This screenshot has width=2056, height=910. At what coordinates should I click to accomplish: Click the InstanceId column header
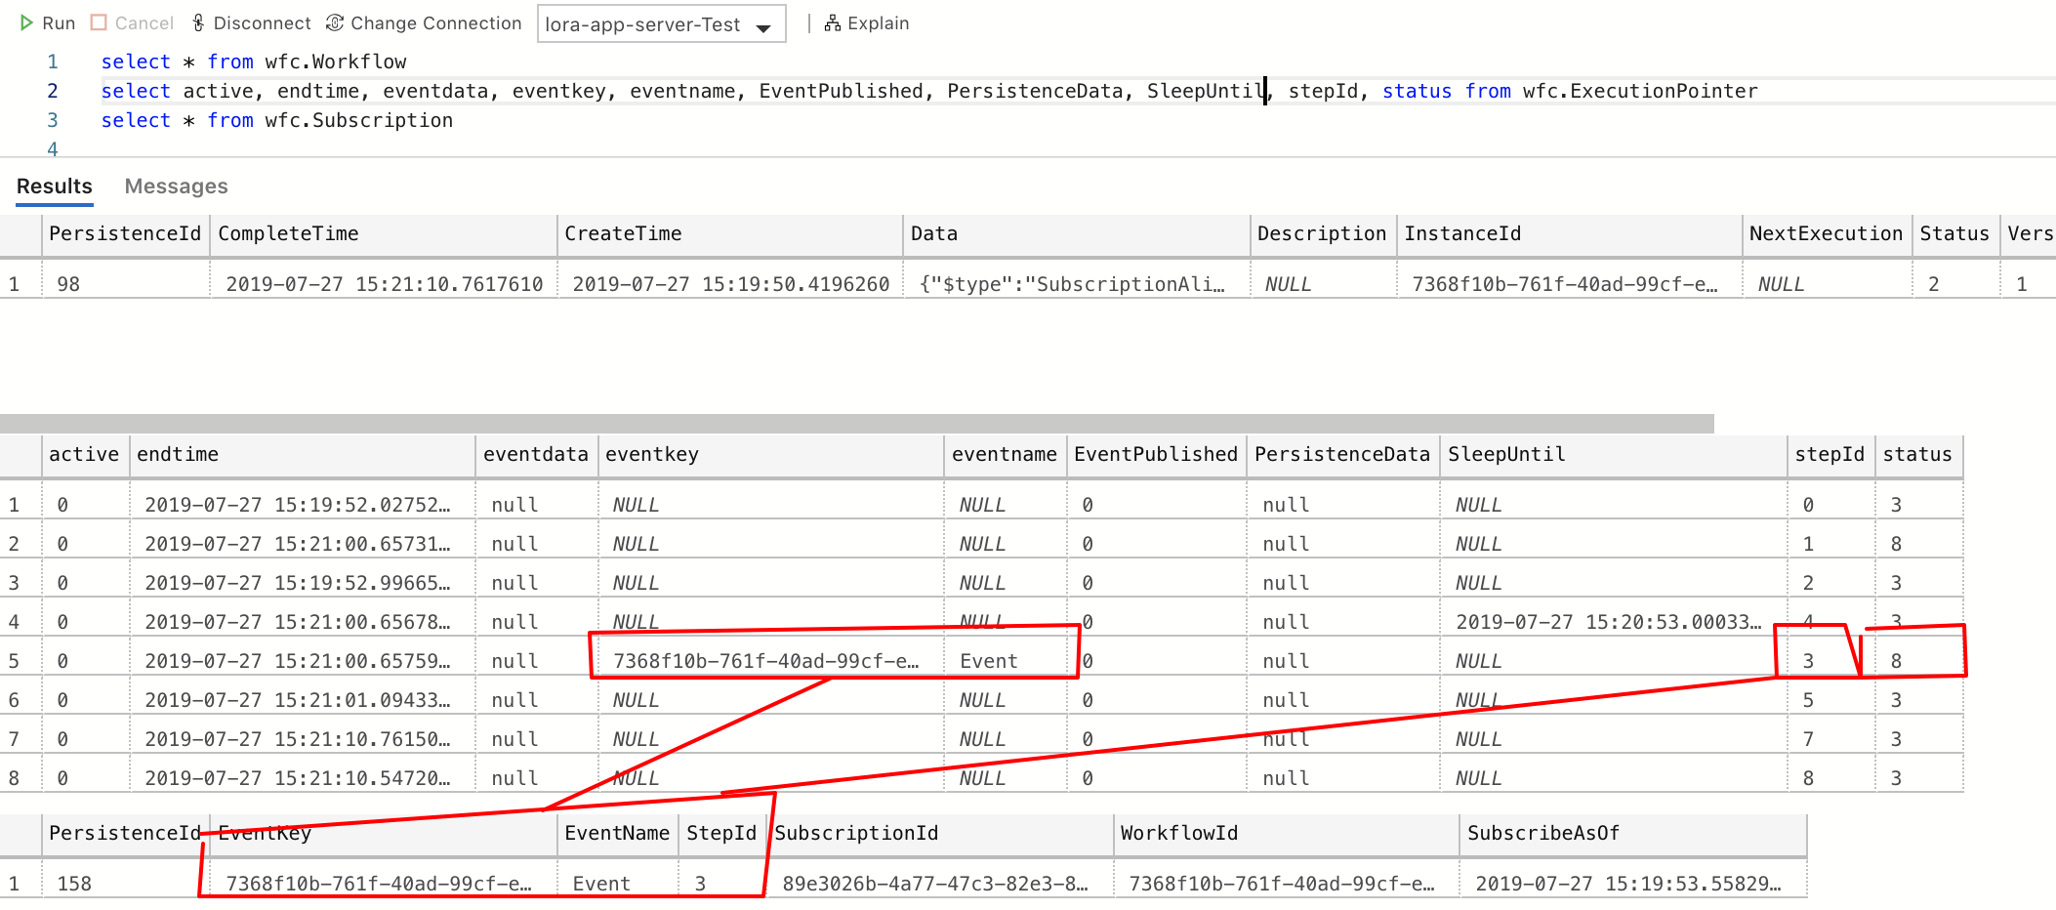tap(1464, 233)
